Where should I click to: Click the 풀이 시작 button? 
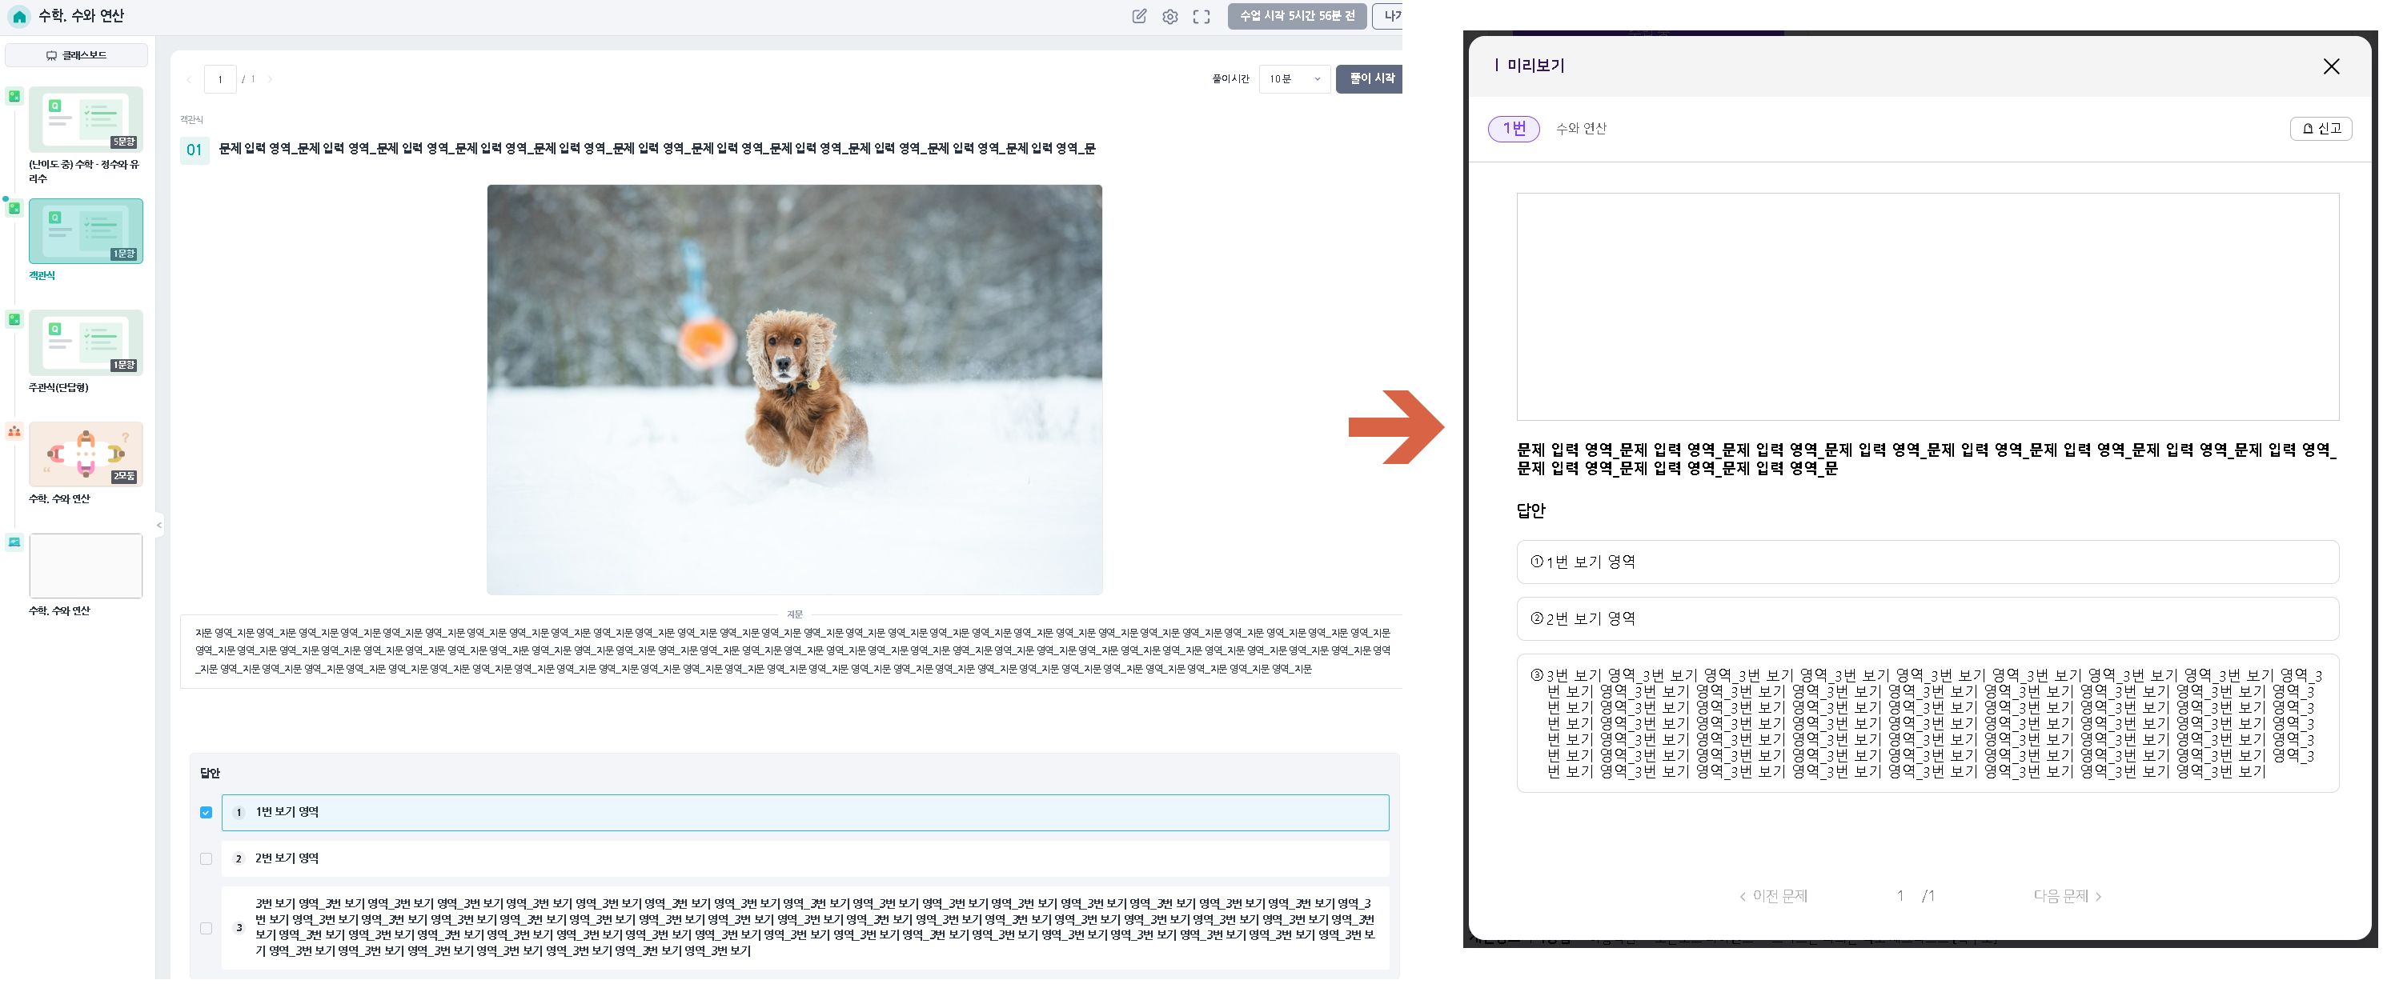tap(1370, 80)
